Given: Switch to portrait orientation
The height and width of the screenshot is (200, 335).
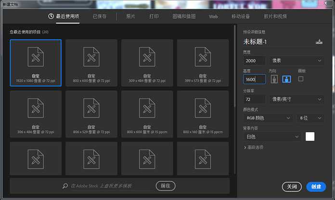Looking at the screenshot, I should click(x=274, y=79).
